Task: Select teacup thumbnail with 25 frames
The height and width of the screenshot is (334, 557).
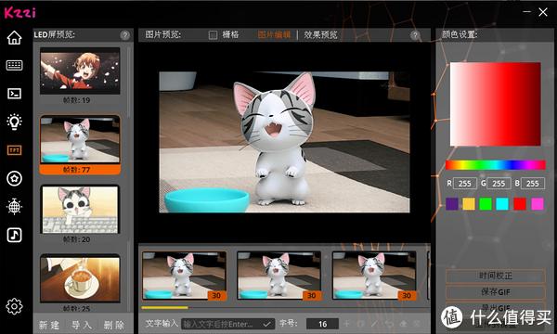Action: click(80, 278)
